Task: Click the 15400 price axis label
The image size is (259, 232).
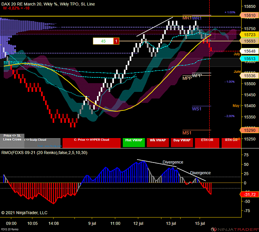Action: [250, 106]
